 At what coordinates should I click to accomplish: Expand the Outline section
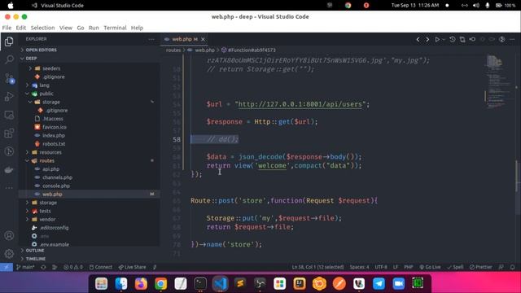(x=35, y=251)
